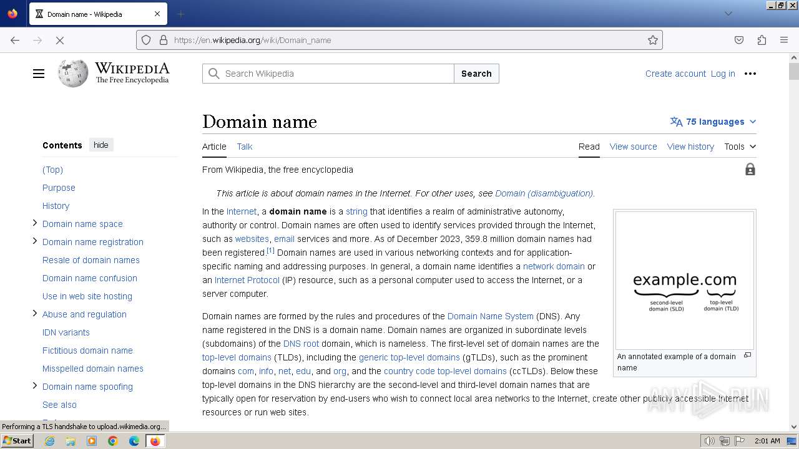Screen dimensions: 799x449
Task: Open Windows Media Player from taskbar
Action: [92, 441]
